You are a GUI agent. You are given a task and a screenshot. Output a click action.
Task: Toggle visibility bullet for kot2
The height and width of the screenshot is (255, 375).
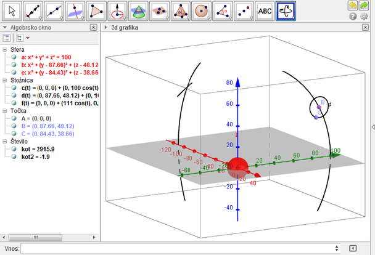[14, 157]
